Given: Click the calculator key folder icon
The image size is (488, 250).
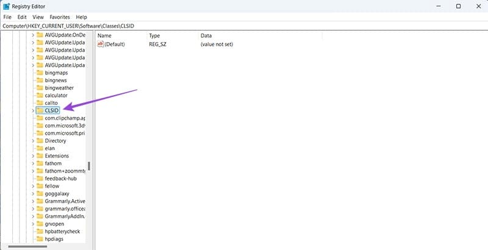Looking at the screenshot, I should 40,96.
